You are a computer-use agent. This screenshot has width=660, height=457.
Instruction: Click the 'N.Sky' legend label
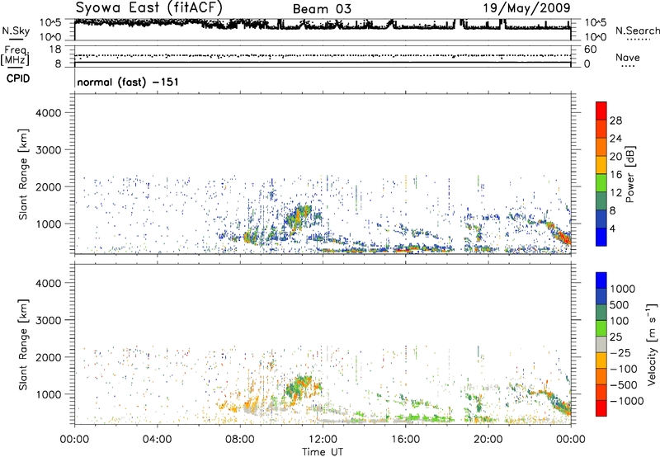pyautogui.click(x=16, y=31)
